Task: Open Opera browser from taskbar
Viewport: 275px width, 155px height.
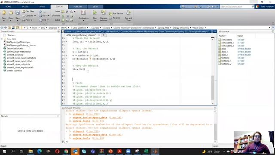Action: [x=57, y=151]
